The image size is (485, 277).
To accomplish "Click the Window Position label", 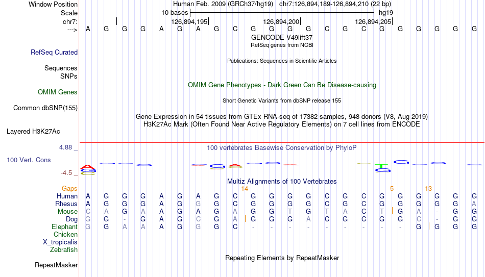I will (53, 4).
